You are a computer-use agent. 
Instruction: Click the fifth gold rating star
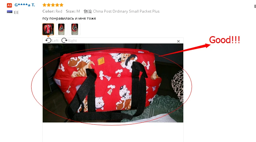[x=61, y=5]
